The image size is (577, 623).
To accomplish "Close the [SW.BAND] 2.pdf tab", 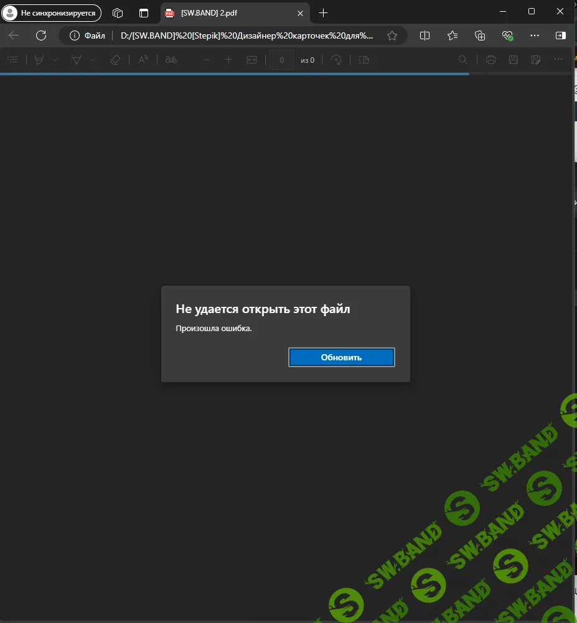I will (x=300, y=12).
